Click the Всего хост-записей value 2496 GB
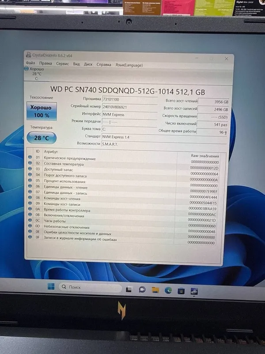The width and height of the screenshot is (265, 354). point(213,109)
